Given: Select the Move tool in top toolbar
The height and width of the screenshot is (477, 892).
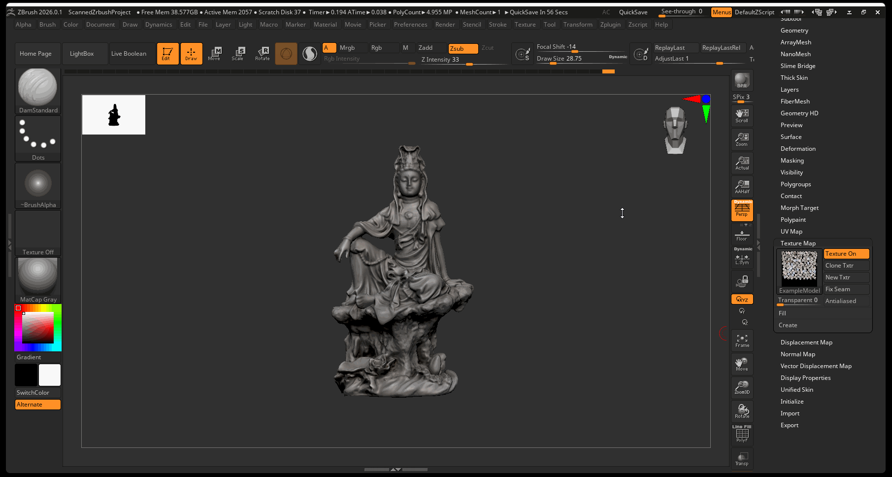Looking at the screenshot, I should coord(214,53).
